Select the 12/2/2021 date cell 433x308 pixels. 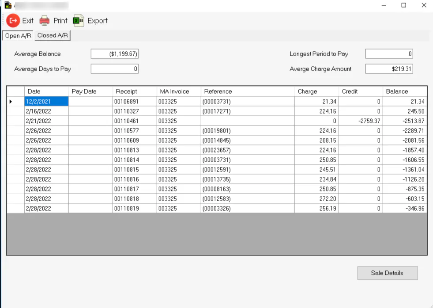point(46,102)
